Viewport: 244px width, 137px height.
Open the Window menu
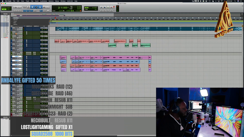click(63, 1)
